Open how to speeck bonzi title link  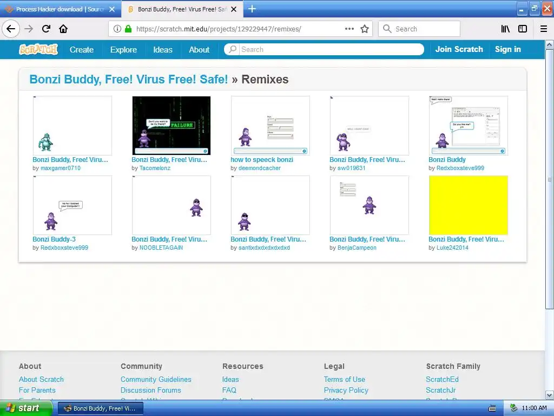(262, 160)
